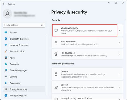Click the user profile avatar picture
The height and width of the screenshot is (100, 127).
click(x=8, y=14)
